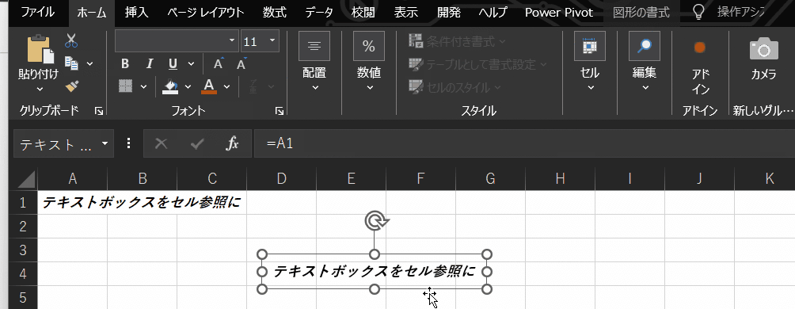Toggle bold formatting
Image resolution: width=795 pixels, height=309 pixels.
[x=125, y=64]
